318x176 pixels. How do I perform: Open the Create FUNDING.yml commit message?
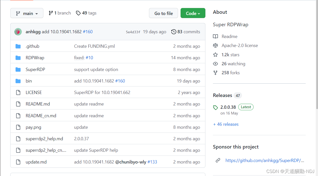(x=94, y=46)
